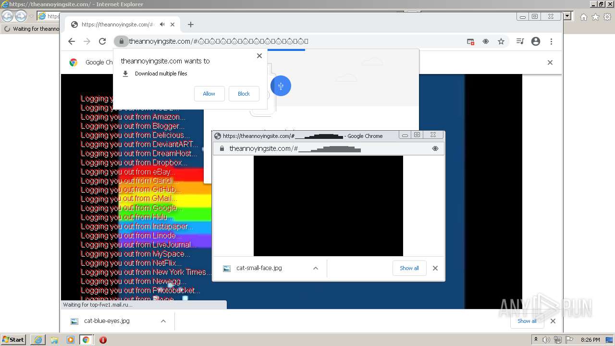615x346 pixels.
Task: Close the download permission prompt
Action: point(259,56)
